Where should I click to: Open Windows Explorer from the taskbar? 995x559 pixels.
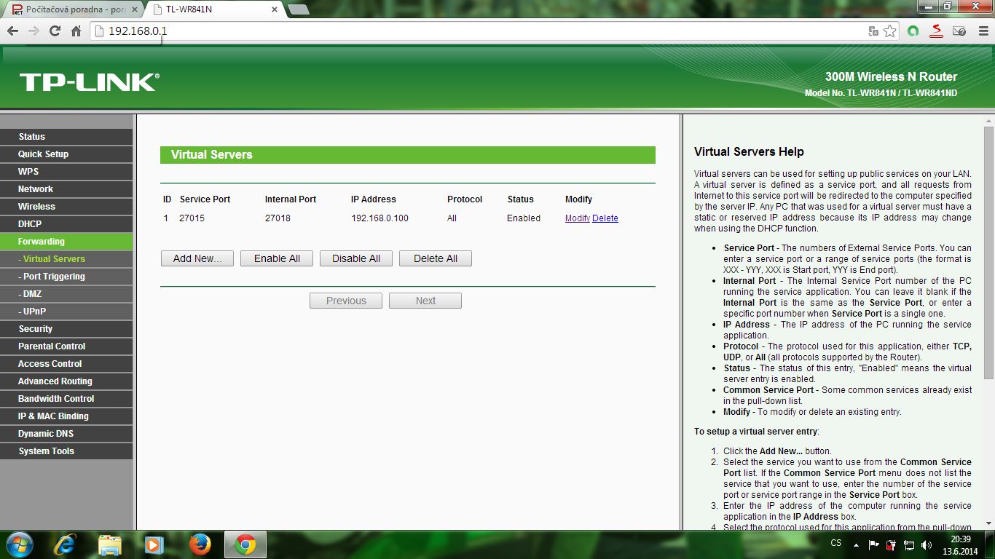tap(110, 544)
